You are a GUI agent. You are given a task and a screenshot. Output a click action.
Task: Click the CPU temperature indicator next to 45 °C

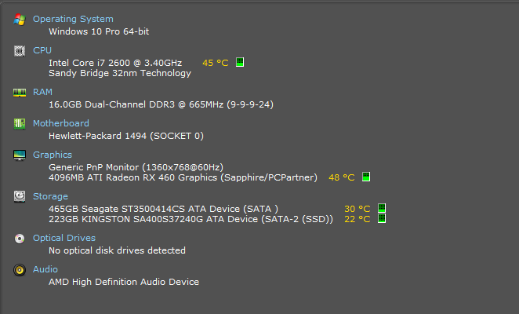[240, 62]
